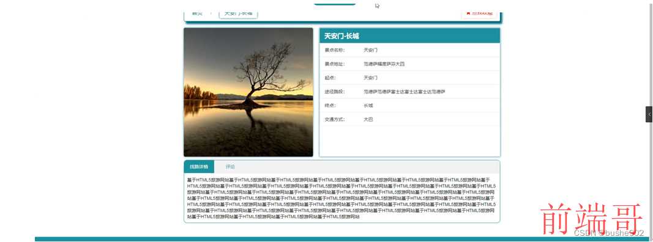Select the 起点 row
Viewport: 653px width, 242px height.
(x=409, y=78)
